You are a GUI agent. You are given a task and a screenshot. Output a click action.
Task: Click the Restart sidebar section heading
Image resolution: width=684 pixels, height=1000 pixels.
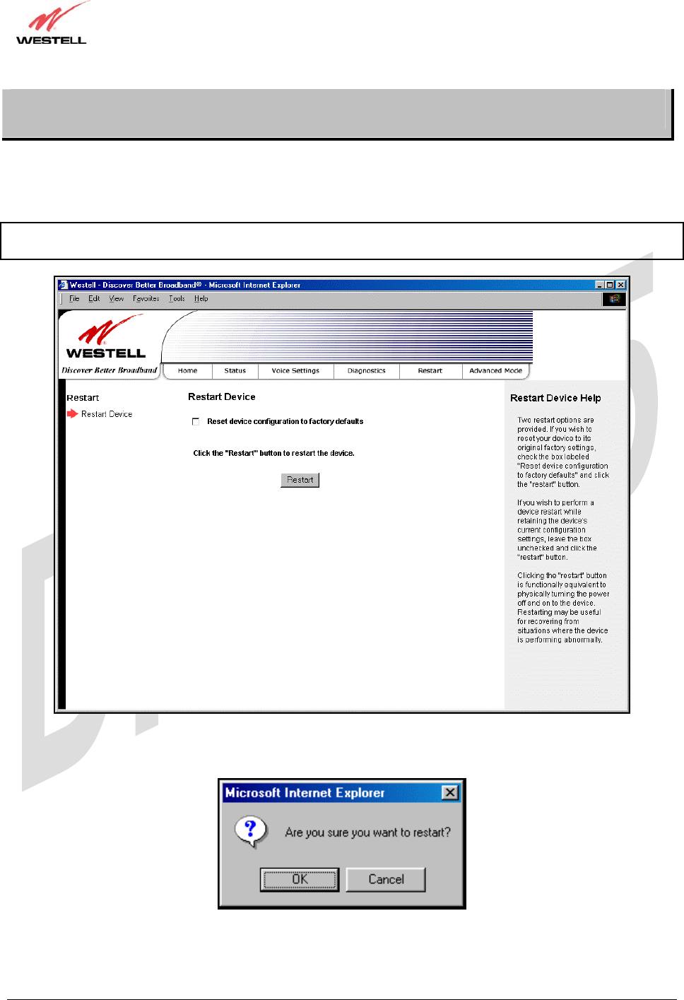[x=83, y=398]
